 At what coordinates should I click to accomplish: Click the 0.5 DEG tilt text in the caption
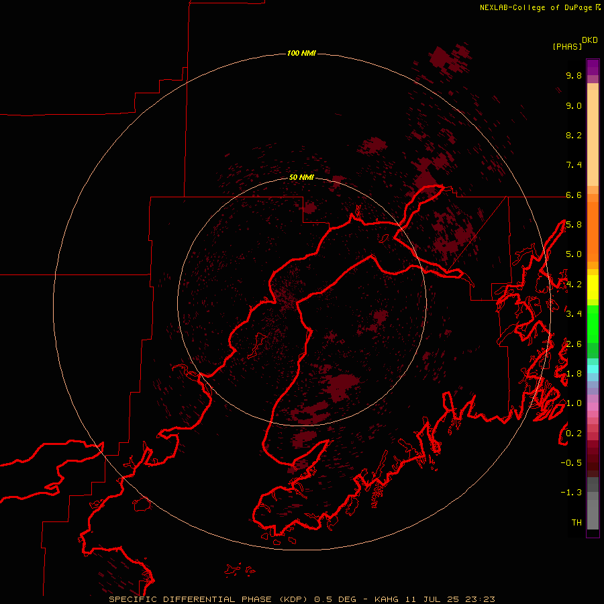coord(334,599)
